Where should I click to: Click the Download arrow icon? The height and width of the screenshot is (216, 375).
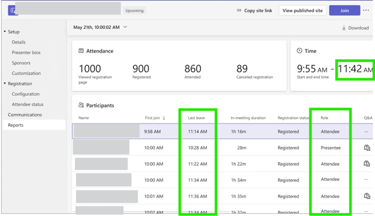click(x=344, y=28)
